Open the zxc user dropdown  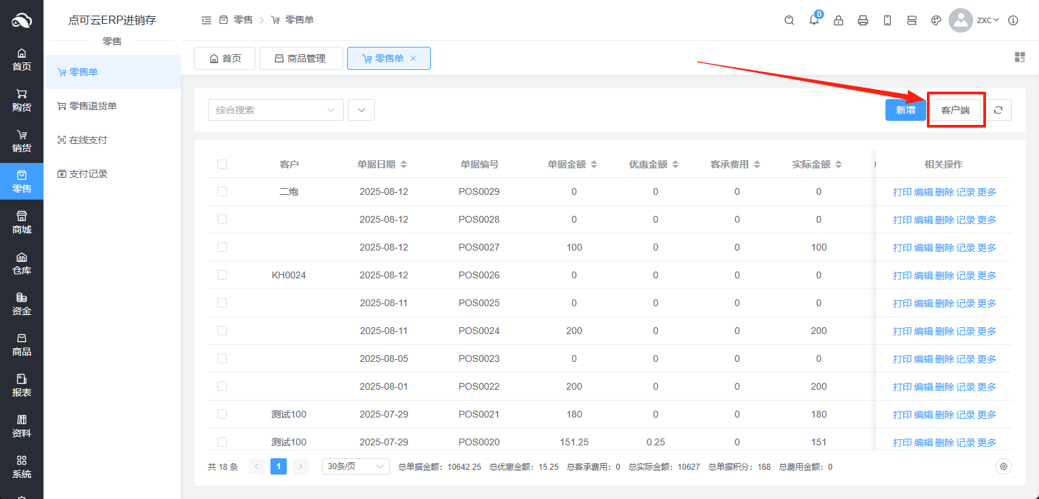pos(988,20)
